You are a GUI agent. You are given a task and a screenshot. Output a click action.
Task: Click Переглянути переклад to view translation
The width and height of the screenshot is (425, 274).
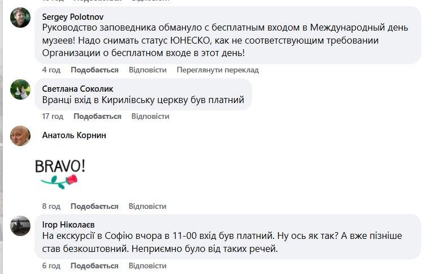(218, 70)
